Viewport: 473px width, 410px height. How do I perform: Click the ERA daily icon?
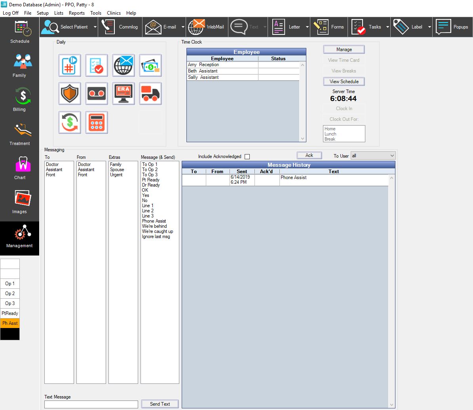point(123,93)
